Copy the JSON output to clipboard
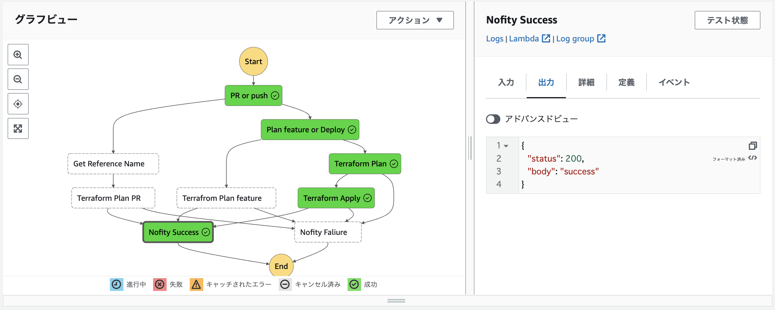The image size is (775, 310). [x=753, y=146]
